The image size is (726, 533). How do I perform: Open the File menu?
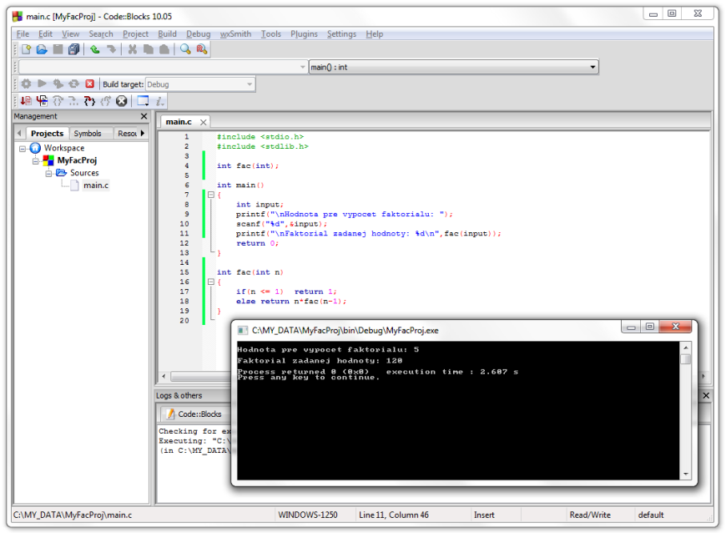[x=23, y=33]
